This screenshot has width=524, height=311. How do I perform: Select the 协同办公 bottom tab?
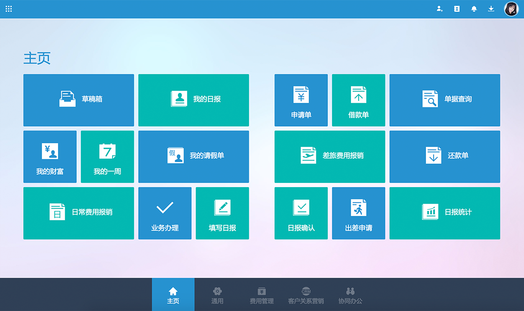(350, 295)
